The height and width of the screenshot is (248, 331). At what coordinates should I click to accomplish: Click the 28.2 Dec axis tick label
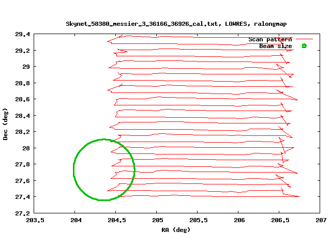click(23, 132)
